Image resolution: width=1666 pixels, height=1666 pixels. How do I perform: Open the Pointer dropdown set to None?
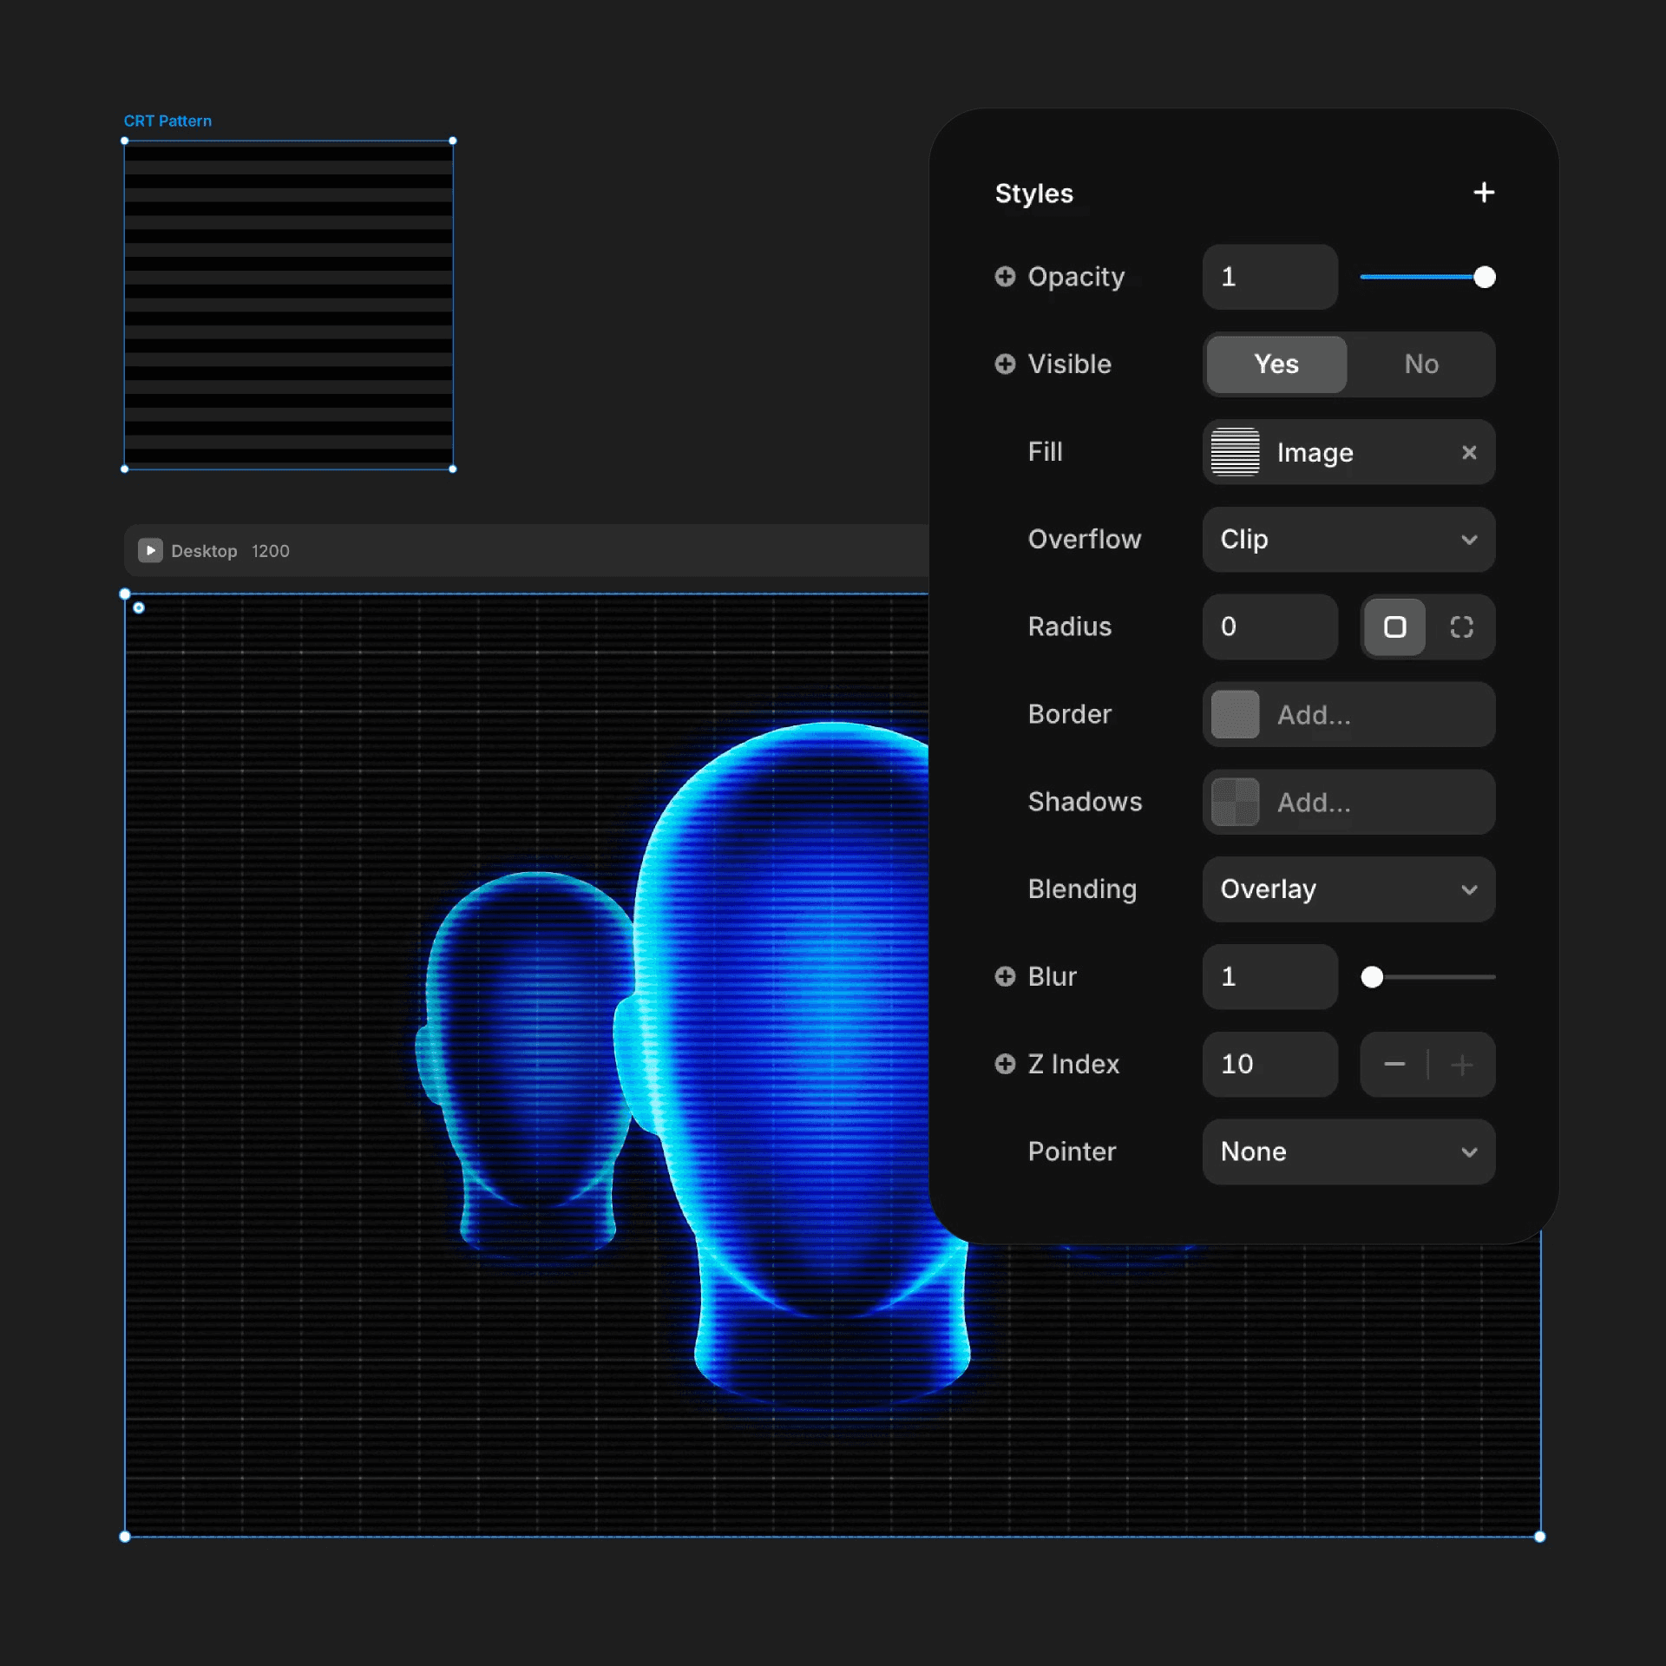point(1348,1151)
